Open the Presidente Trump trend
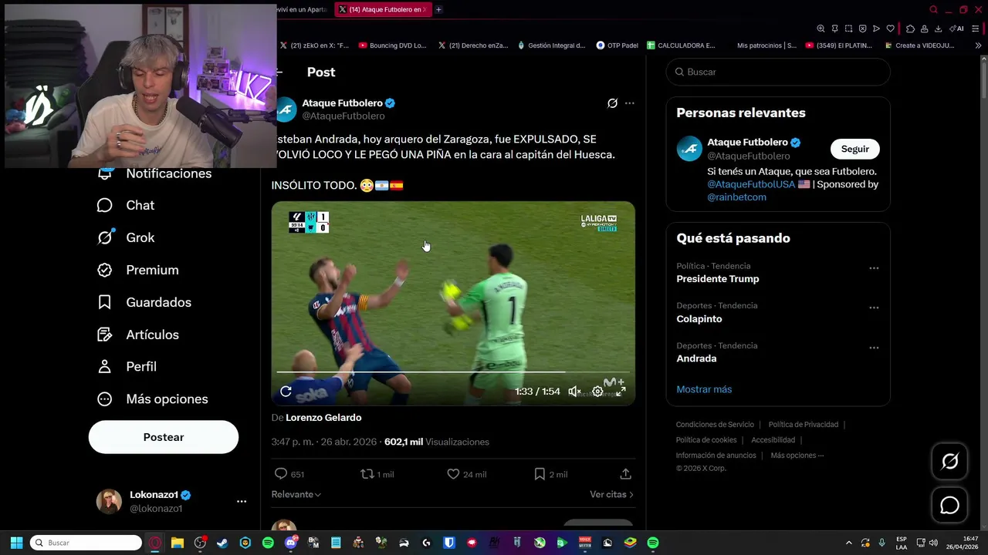 pyautogui.click(x=718, y=279)
